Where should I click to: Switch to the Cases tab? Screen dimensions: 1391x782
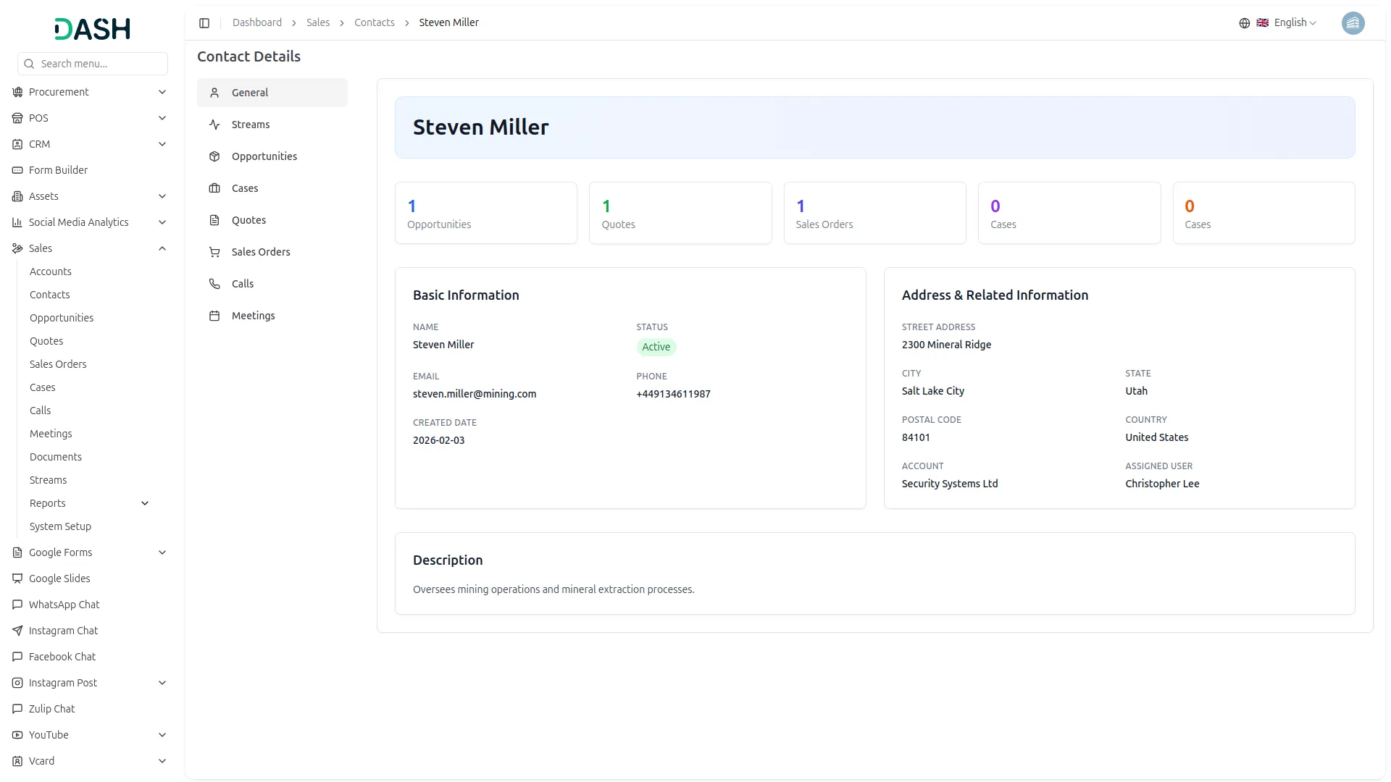click(x=245, y=188)
